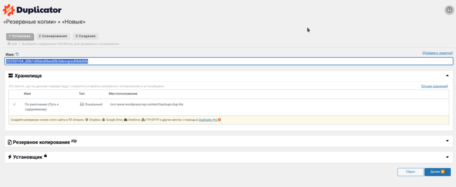Open the Добавить заметки link
Screen dimensions: 456x187
[437, 53]
